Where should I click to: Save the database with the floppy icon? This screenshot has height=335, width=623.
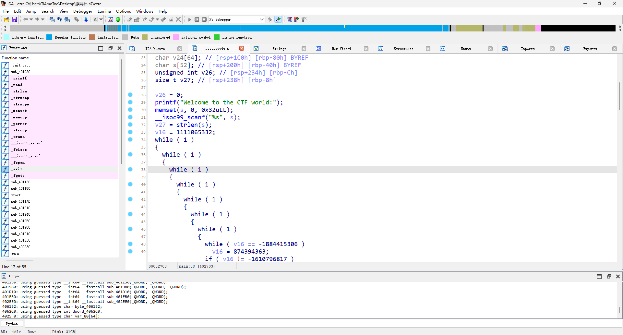[14, 19]
